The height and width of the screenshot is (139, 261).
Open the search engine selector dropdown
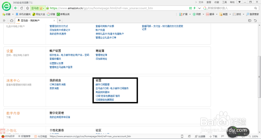tap(205, 8)
